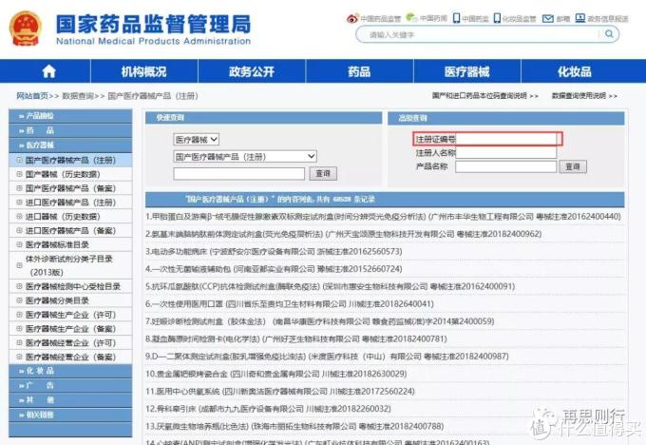Open the 医疗器械 category dropdown
This screenshot has width=646, height=445.
pos(196,140)
